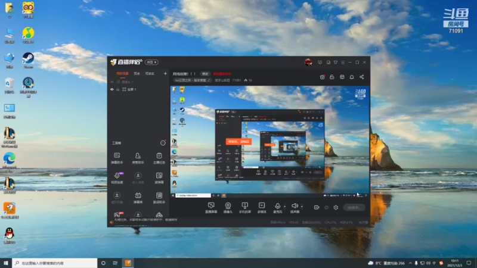Click the 直播伴侣 taskbar app icon

128,263
